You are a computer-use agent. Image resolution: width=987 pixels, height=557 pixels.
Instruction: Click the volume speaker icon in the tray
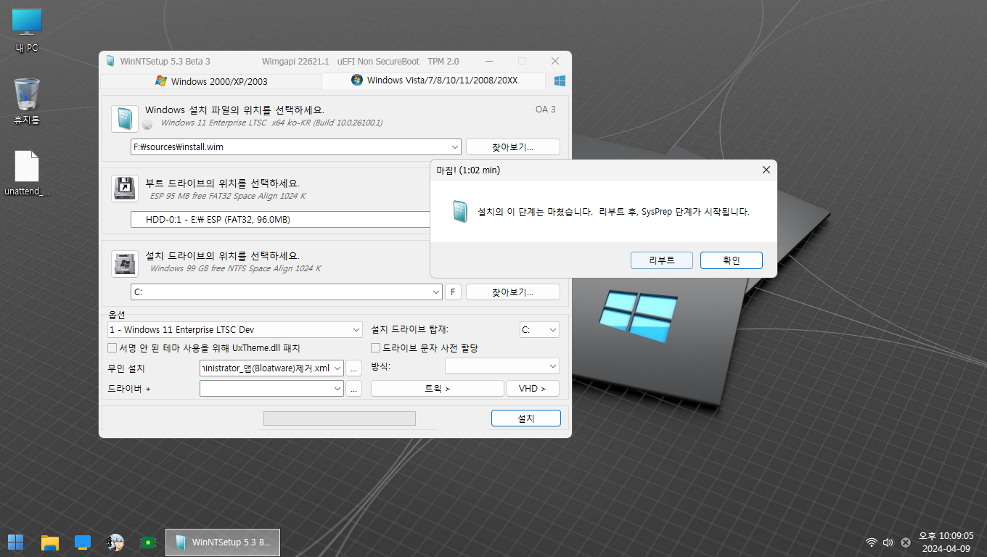pos(888,542)
